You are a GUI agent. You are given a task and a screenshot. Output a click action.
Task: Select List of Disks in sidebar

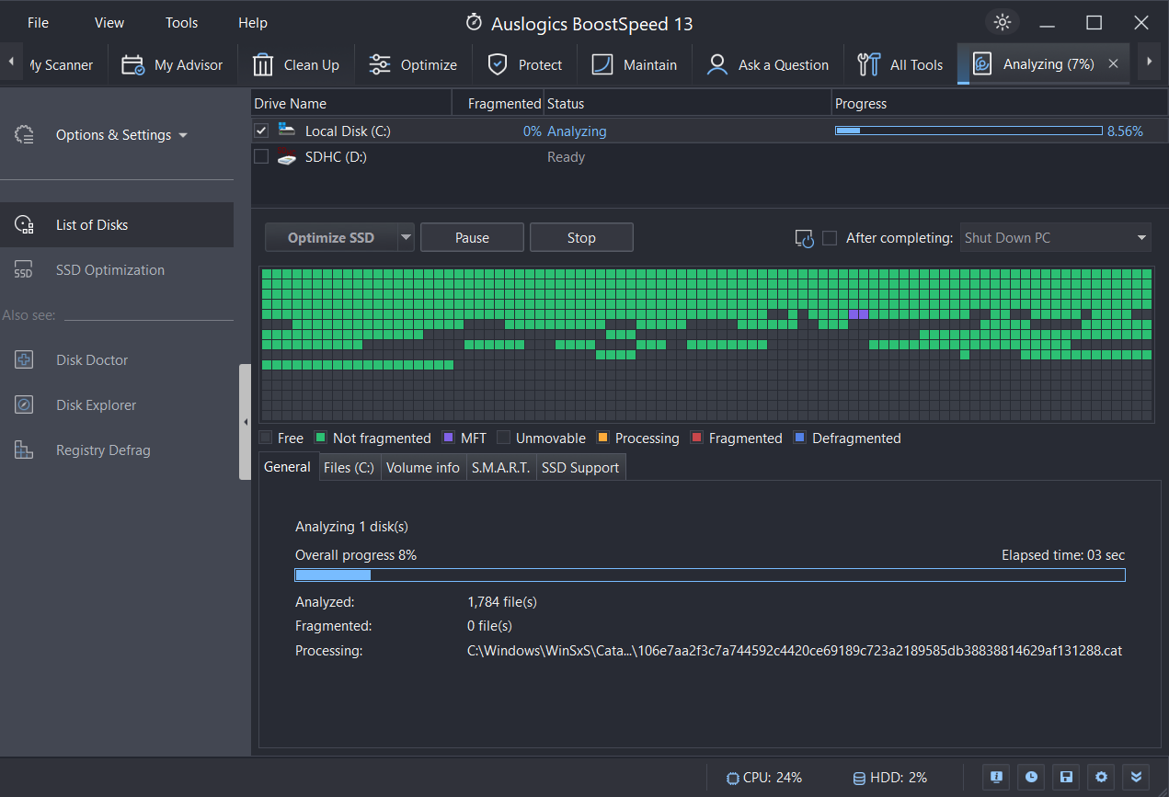117,225
